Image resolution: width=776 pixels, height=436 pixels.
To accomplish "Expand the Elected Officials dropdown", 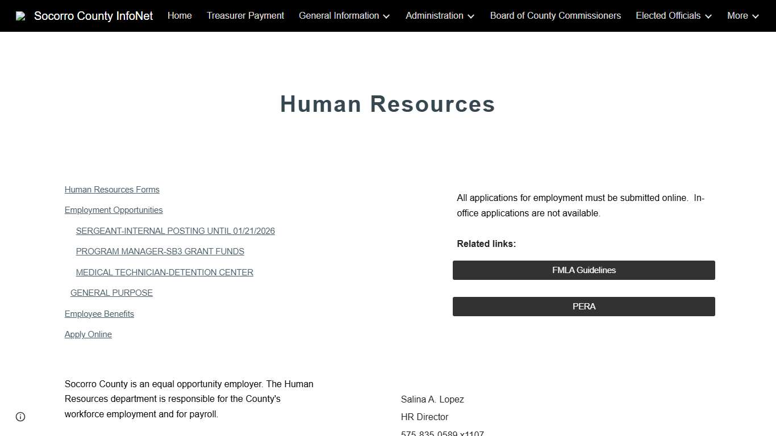I will [673, 16].
